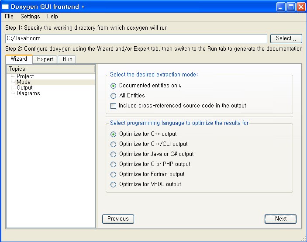
Task: Open the Output topic in tree
Action: click(24, 87)
